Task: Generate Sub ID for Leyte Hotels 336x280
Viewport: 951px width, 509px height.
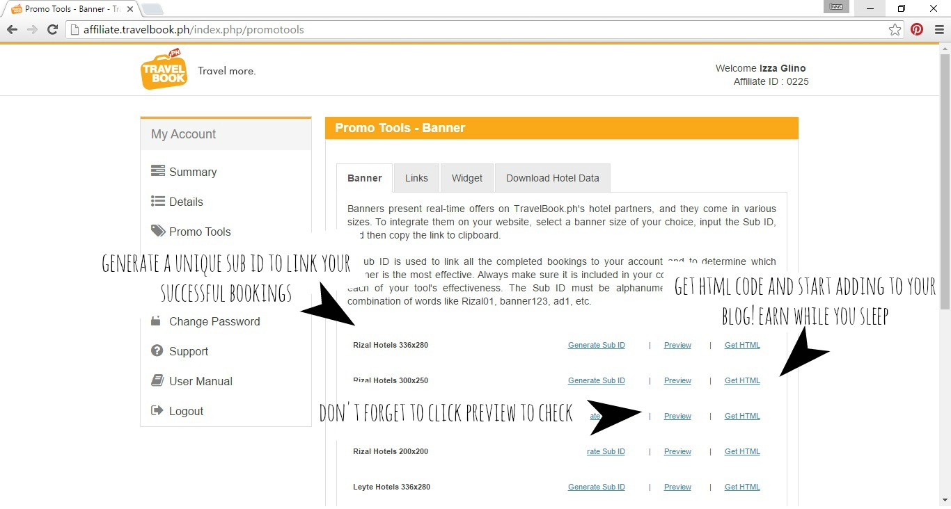Action: click(597, 487)
